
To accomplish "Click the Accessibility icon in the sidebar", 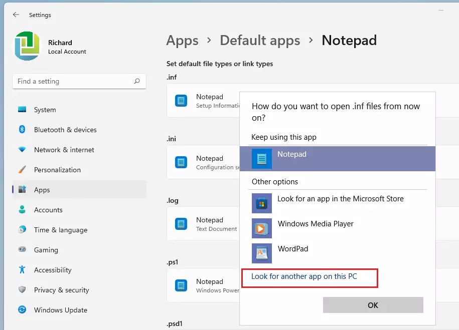I will (23, 270).
